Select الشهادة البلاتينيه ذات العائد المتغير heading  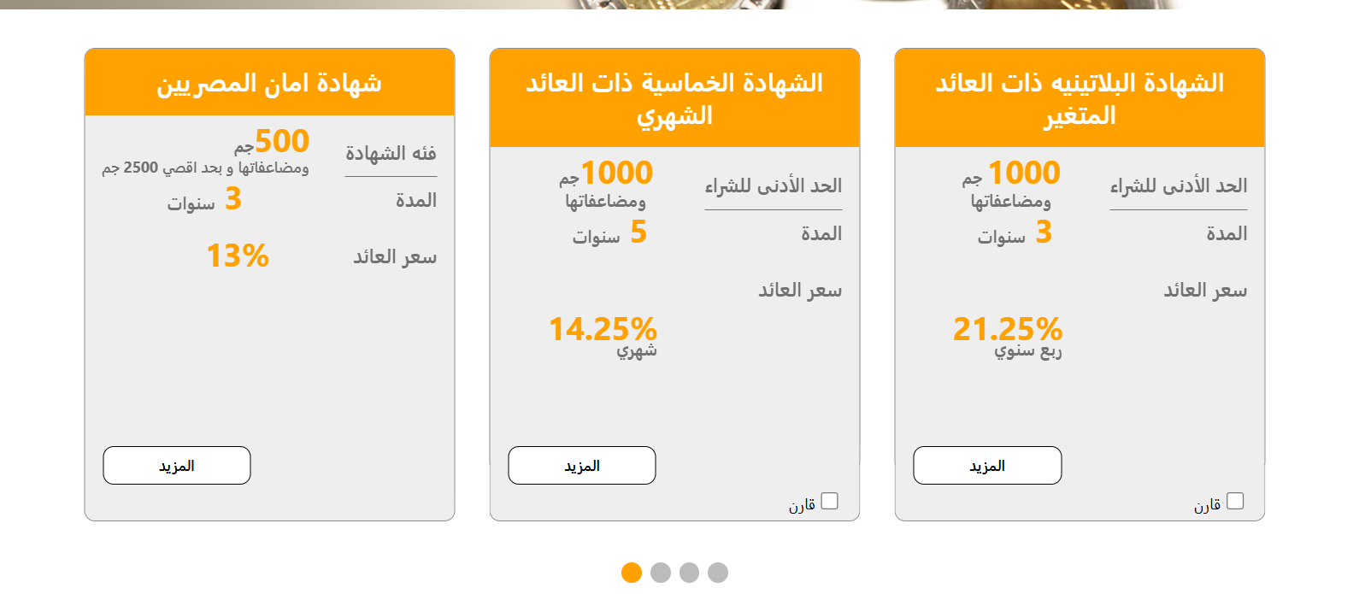tap(1080, 98)
